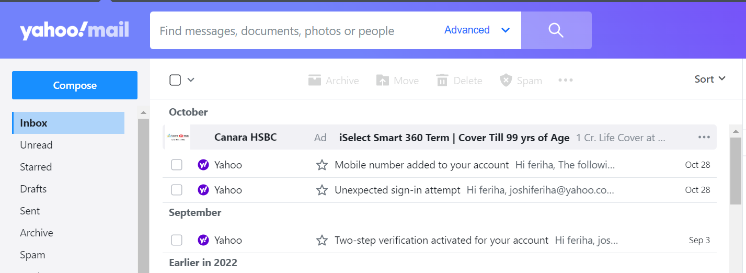Click the Move label in toolbar
746x273 pixels.
406,81
